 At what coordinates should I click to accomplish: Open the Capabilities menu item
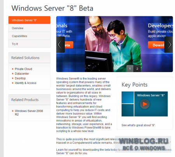(30, 36)
